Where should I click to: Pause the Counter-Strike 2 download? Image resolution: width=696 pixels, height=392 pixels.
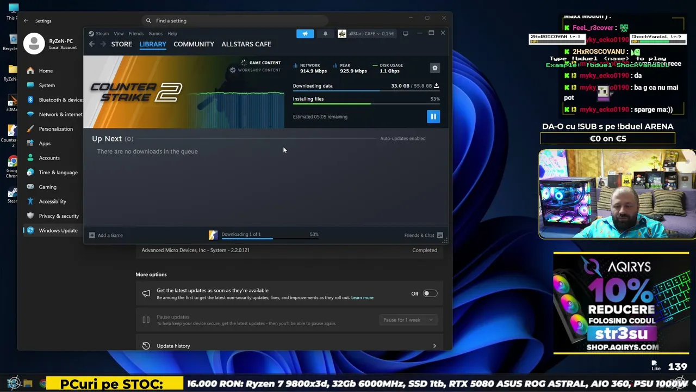pyautogui.click(x=433, y=117)
